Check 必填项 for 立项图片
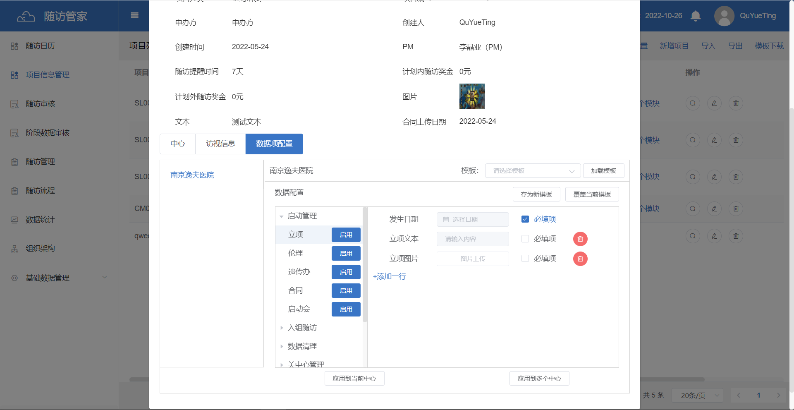Viewport: 794px width, 410px height. pos(525,259)
